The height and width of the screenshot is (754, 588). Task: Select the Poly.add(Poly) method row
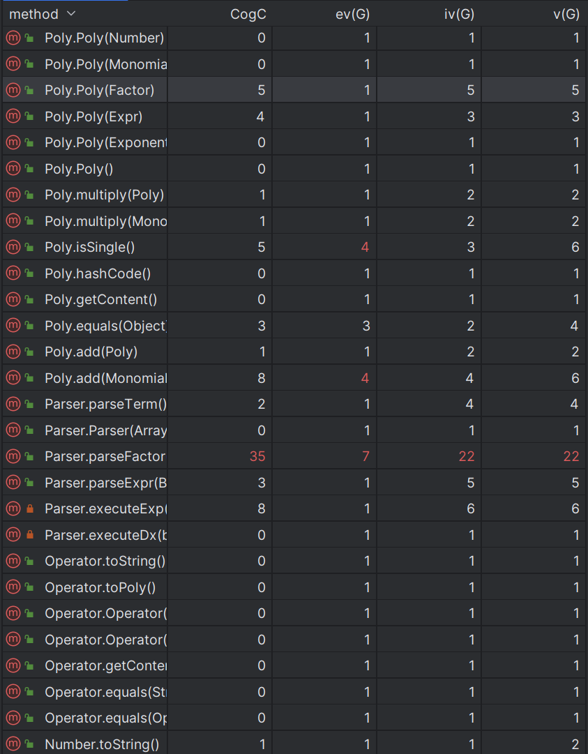click(x=294, y=352)
